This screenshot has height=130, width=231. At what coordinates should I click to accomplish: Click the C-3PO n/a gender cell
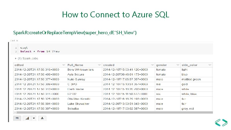pos(158,84)
